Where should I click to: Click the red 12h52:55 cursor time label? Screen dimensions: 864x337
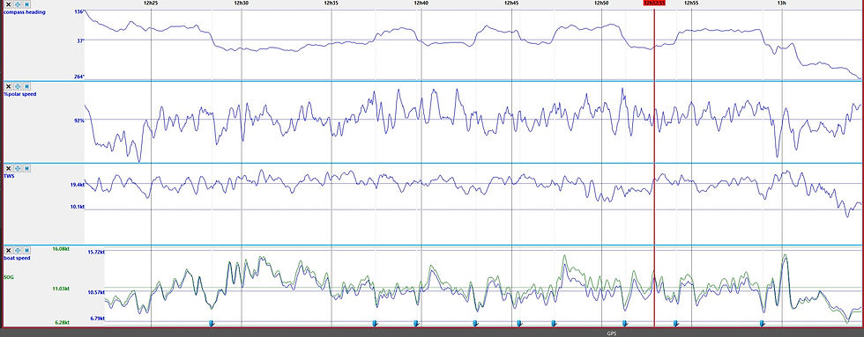pyautogui.click(x=654, y=3)
